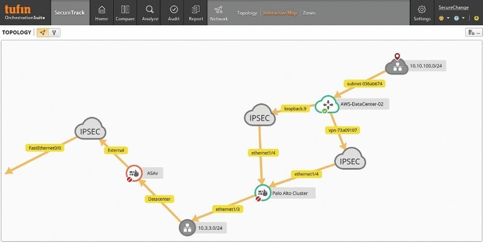The height and width of the screenshot is (243, 483).
Task: Select the IPSEC cloud below loopback.9
Action: pyautogui.click(x=259, y=116)
